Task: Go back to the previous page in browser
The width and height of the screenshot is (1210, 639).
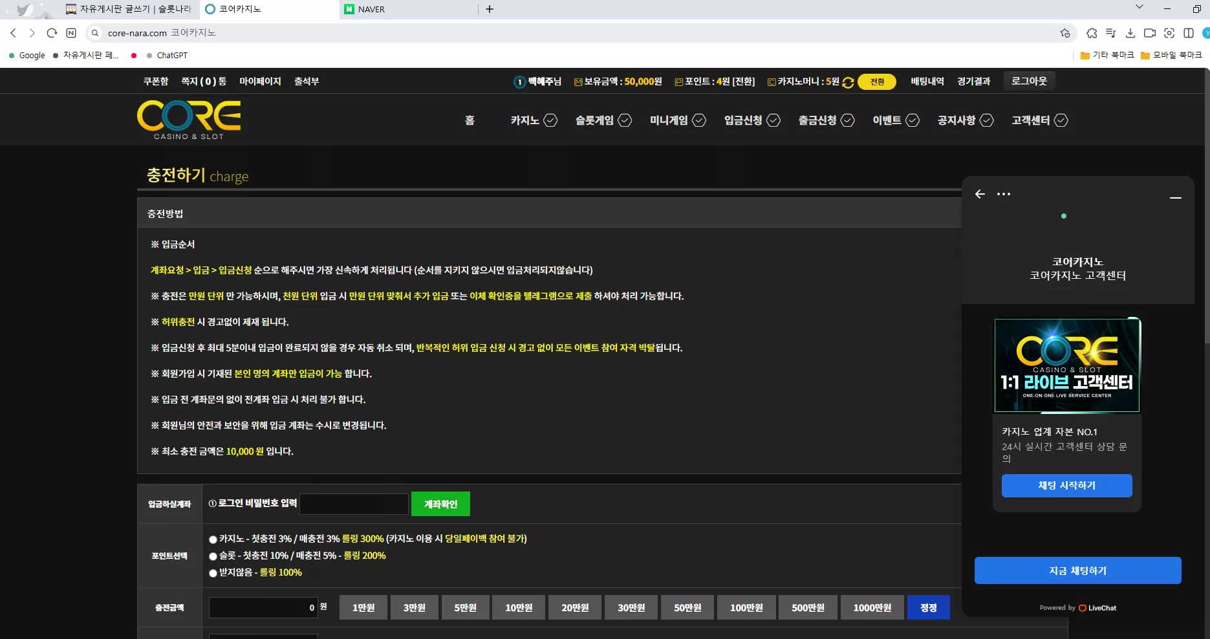Action: 13,33
